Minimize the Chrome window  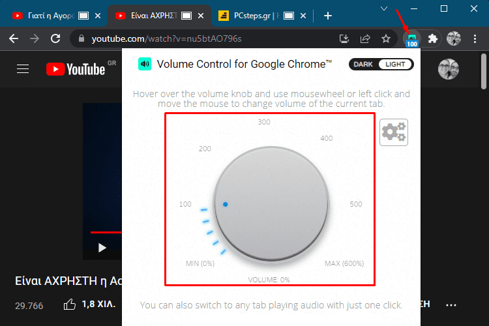pos(414,8)
